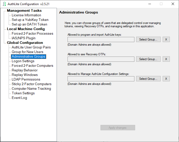Go to AuthLite User Group Pairs
179x142 pixels.
[31, 47]
